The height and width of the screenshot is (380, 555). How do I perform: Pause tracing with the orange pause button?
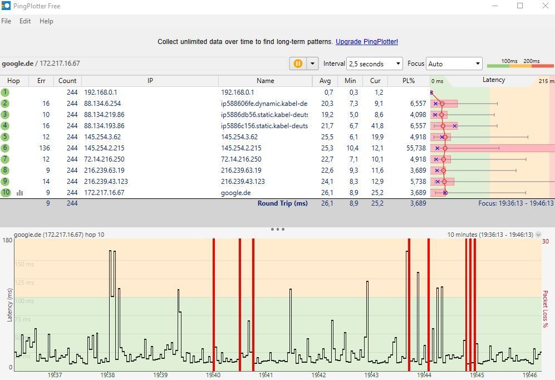tap(298, 64)
